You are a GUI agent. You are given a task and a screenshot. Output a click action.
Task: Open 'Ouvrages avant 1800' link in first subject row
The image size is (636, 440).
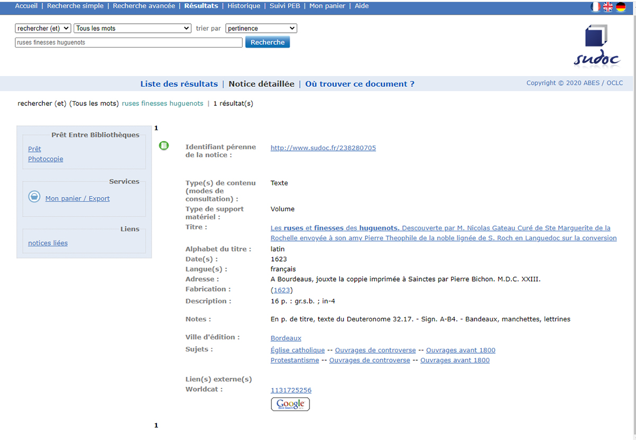[461, 350]
